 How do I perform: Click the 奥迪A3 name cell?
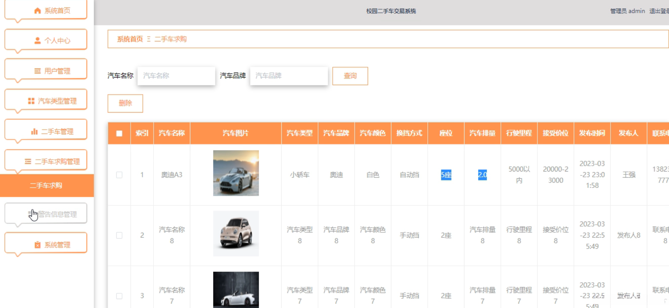click(172, 175)
